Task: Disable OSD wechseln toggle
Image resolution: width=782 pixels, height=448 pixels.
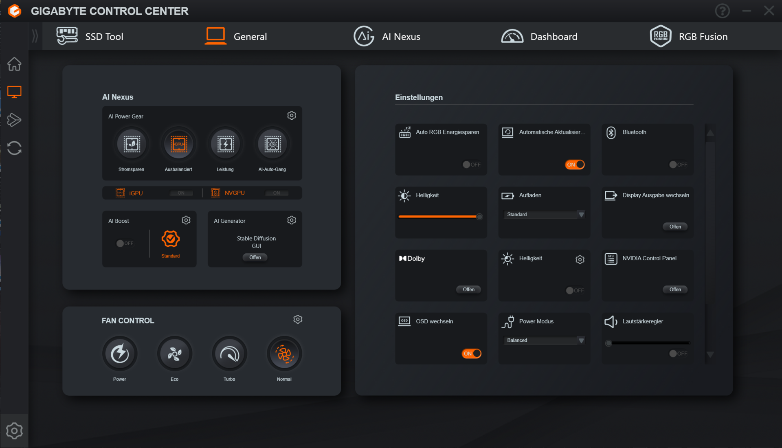Action: pyautogui.click(x=471, y=354)
